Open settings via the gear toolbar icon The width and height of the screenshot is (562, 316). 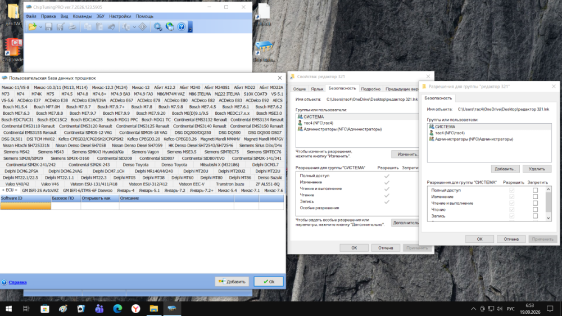[158, 27]
